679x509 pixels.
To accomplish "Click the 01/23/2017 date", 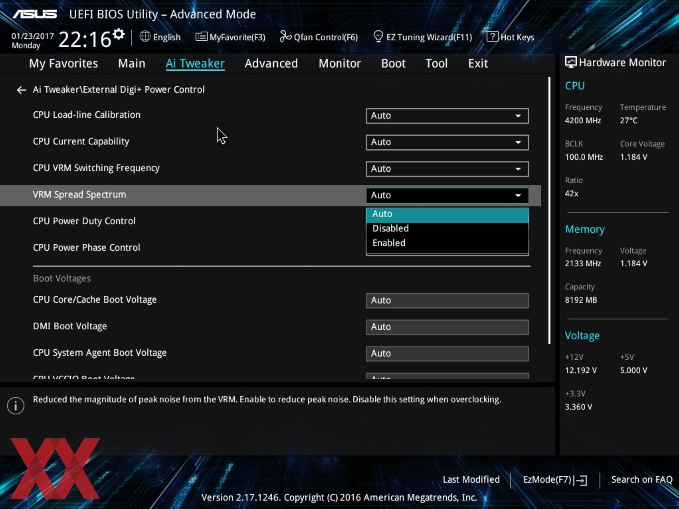I will [x=33, y=36].
